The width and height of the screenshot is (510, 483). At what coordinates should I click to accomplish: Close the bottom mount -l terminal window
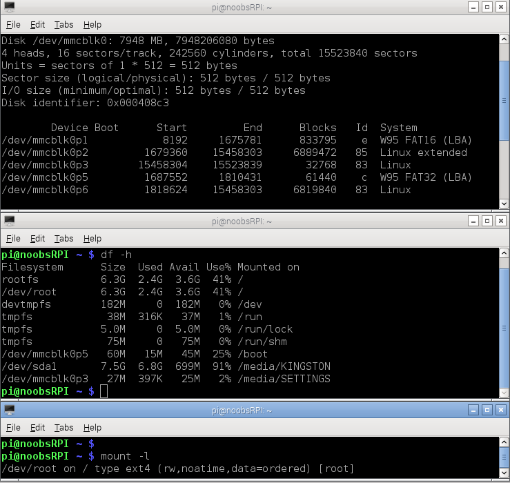coord(501,410)
